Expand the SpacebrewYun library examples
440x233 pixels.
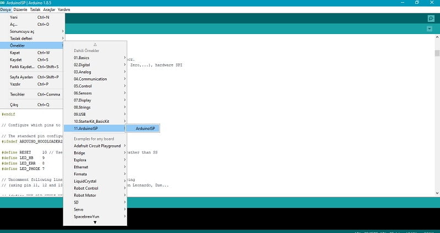(x=95, y=217)
